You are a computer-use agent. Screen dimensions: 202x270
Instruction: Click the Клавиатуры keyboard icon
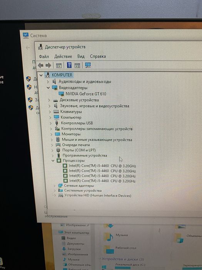point(56,112)
